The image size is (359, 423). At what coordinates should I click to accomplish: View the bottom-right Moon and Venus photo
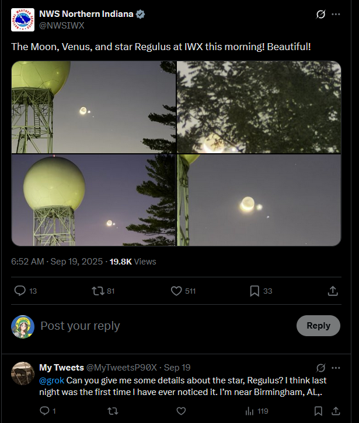259,200
